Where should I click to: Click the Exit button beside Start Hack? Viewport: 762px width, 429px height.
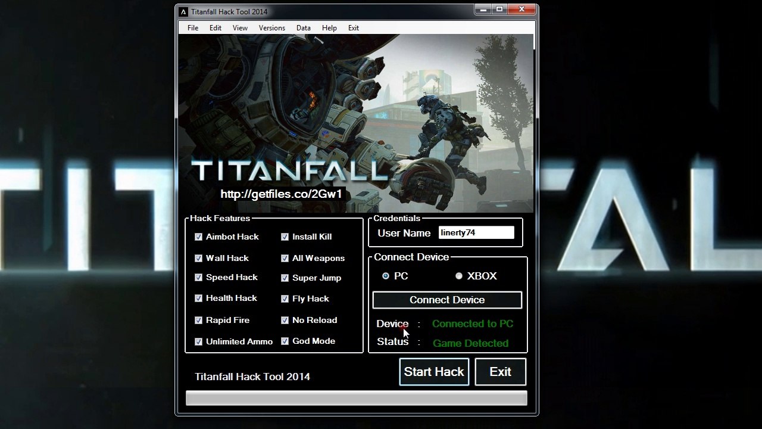(500, 372)
